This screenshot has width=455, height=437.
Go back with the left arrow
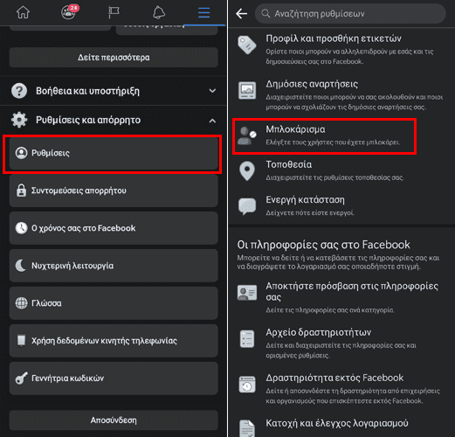point(241,13)
